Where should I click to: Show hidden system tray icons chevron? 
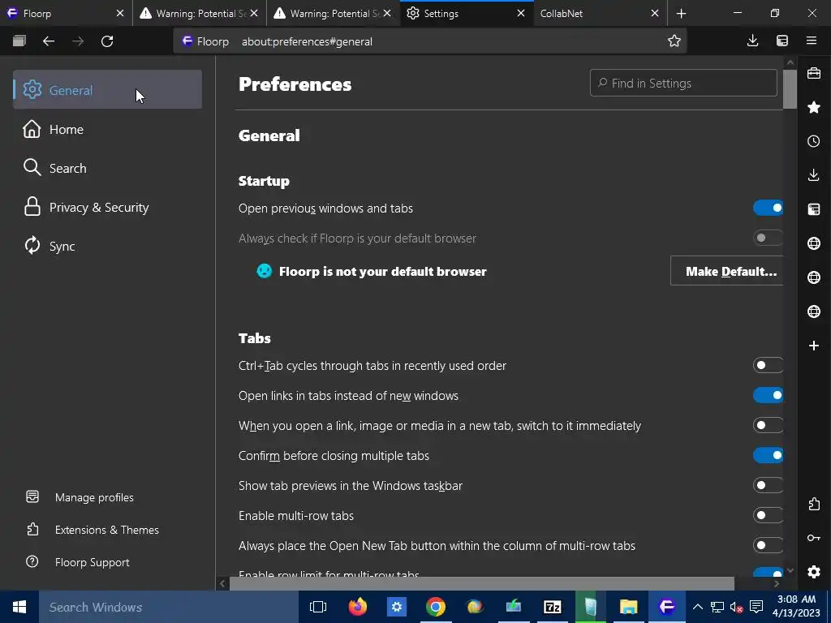point(698,607)
